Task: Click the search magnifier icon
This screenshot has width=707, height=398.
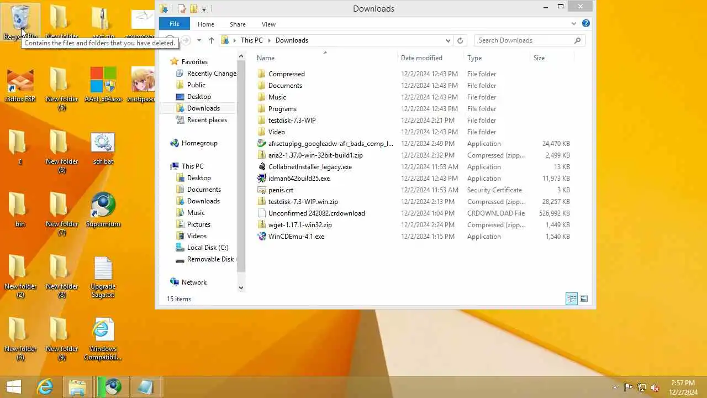Action: (578, 40)
